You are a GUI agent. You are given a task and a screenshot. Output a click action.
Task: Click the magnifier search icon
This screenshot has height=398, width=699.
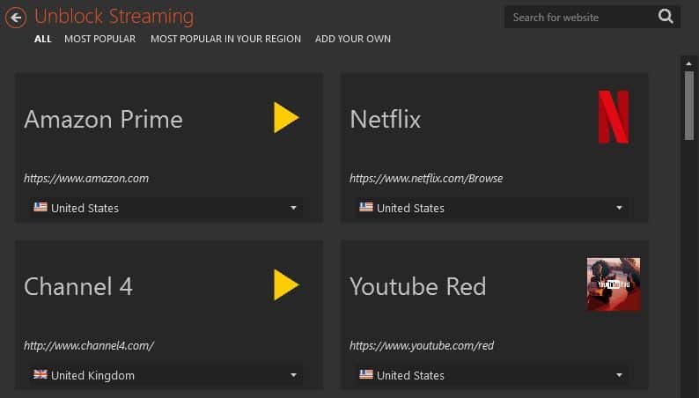(666, 17)
